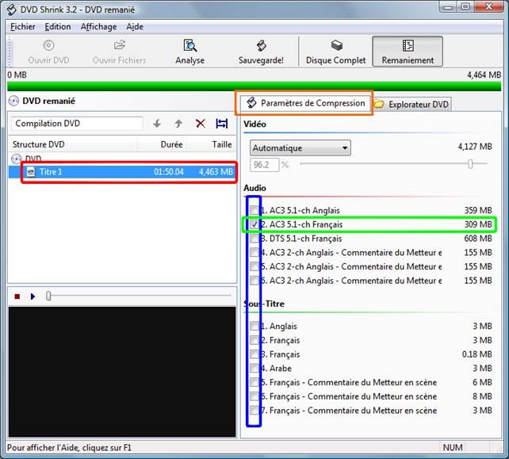Viewport: 509px width, 459px height.
Task: Move title up with the up arrow
Action: [x=178, y=124]
